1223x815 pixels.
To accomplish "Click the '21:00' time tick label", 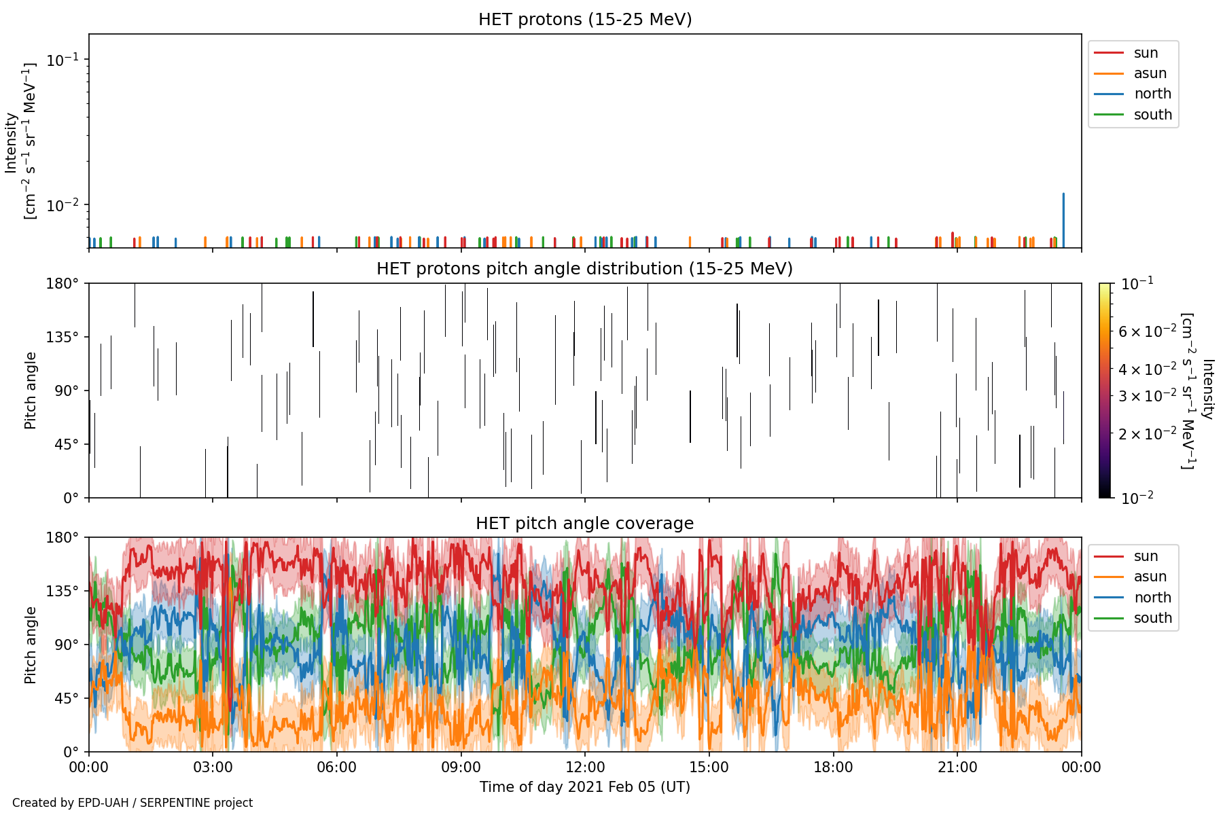I will [x=957, y=767].
